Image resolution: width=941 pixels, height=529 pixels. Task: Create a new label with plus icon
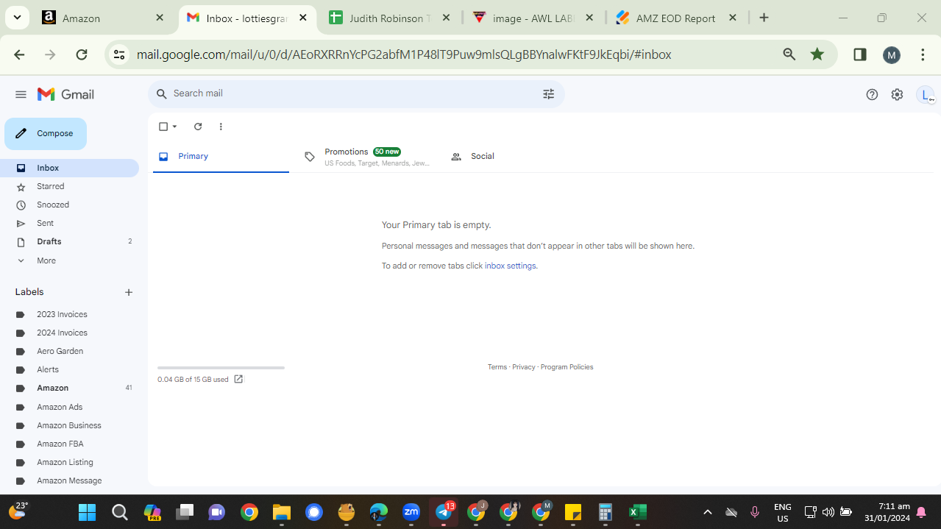pyautogui.click(x=129, y=292)
